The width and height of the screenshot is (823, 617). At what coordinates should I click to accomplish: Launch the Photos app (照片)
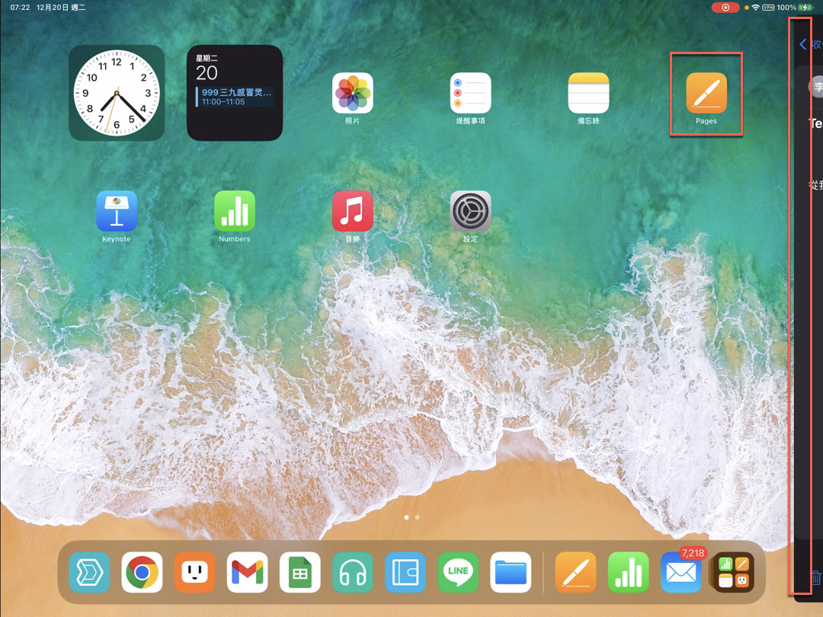tap(353, 93)
